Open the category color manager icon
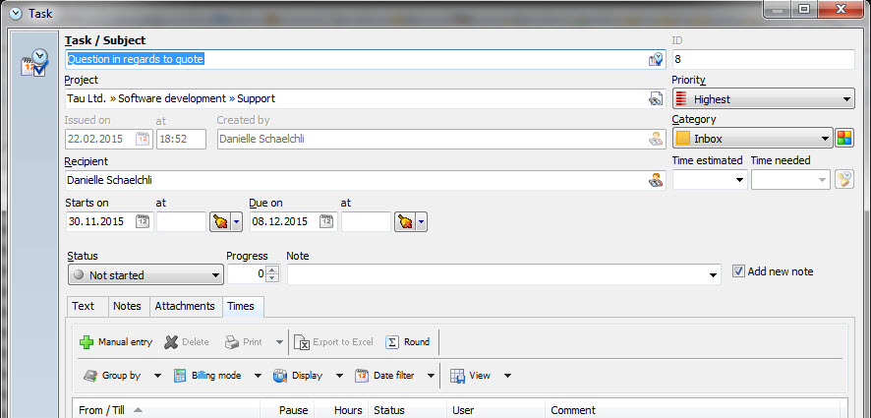This screenshot has width=871, height=418. pyautogui.click(x=844, y=139)
